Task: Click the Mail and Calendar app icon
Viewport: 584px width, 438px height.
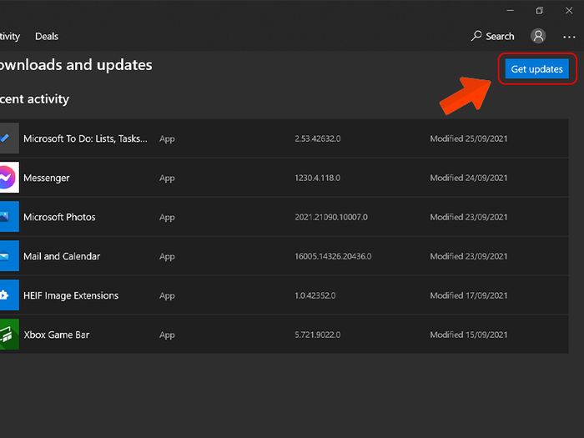Action: tap(9, 256)
